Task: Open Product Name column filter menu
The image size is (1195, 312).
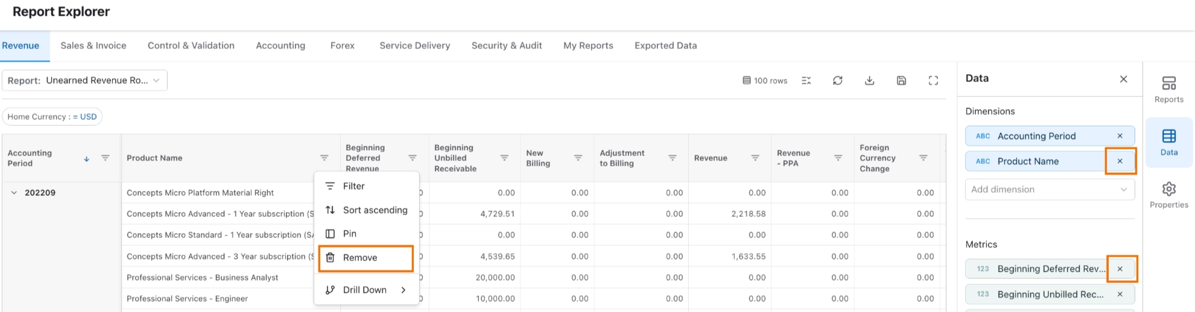Action: pyautogui.click(x=324, y=158)
